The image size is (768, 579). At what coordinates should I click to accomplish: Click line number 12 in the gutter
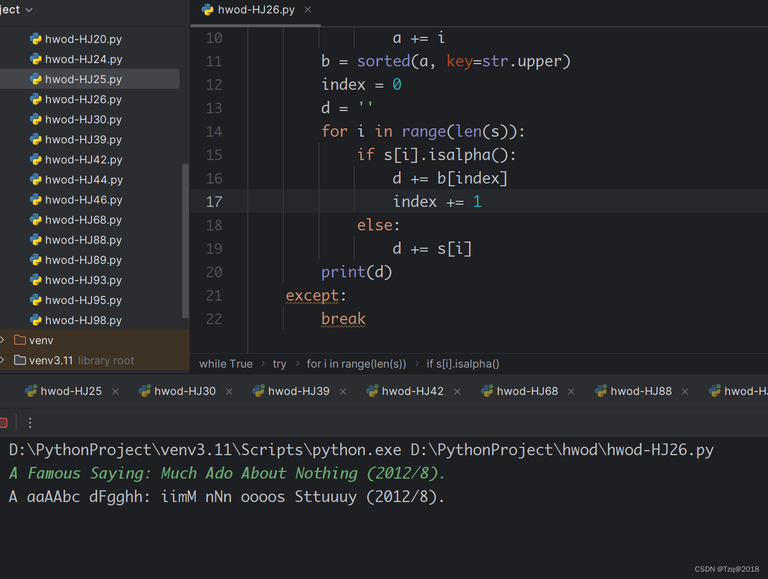click(x=214, y=84)
